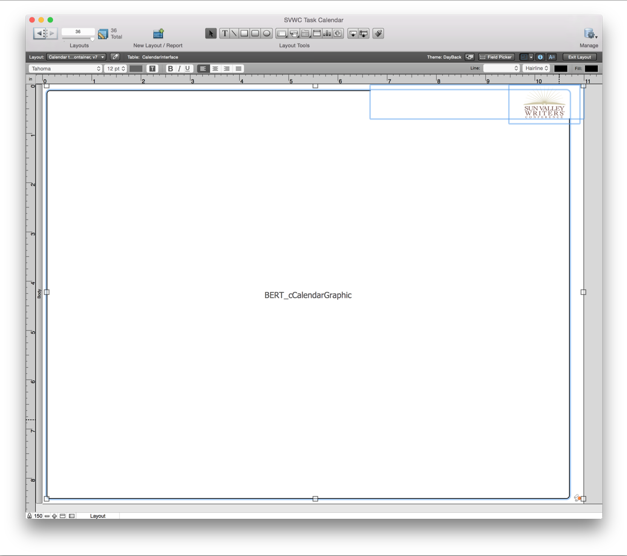
Task: Select the Line tool
Action: click(234, 34)
